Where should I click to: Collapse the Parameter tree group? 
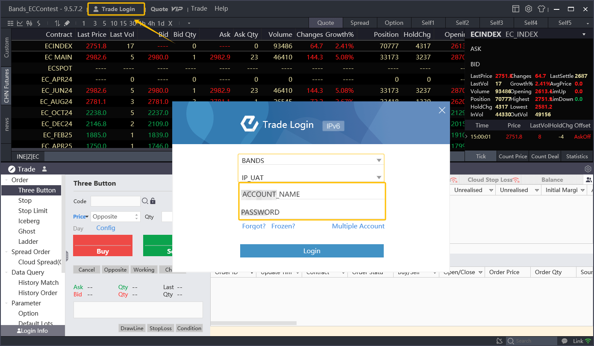tap(6, 303)
